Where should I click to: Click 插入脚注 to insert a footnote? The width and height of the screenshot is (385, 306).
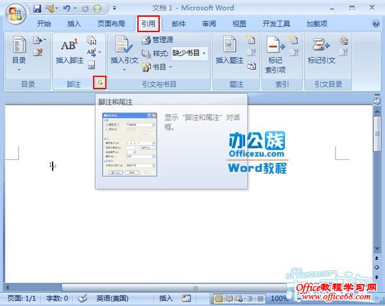pos(69,51)
